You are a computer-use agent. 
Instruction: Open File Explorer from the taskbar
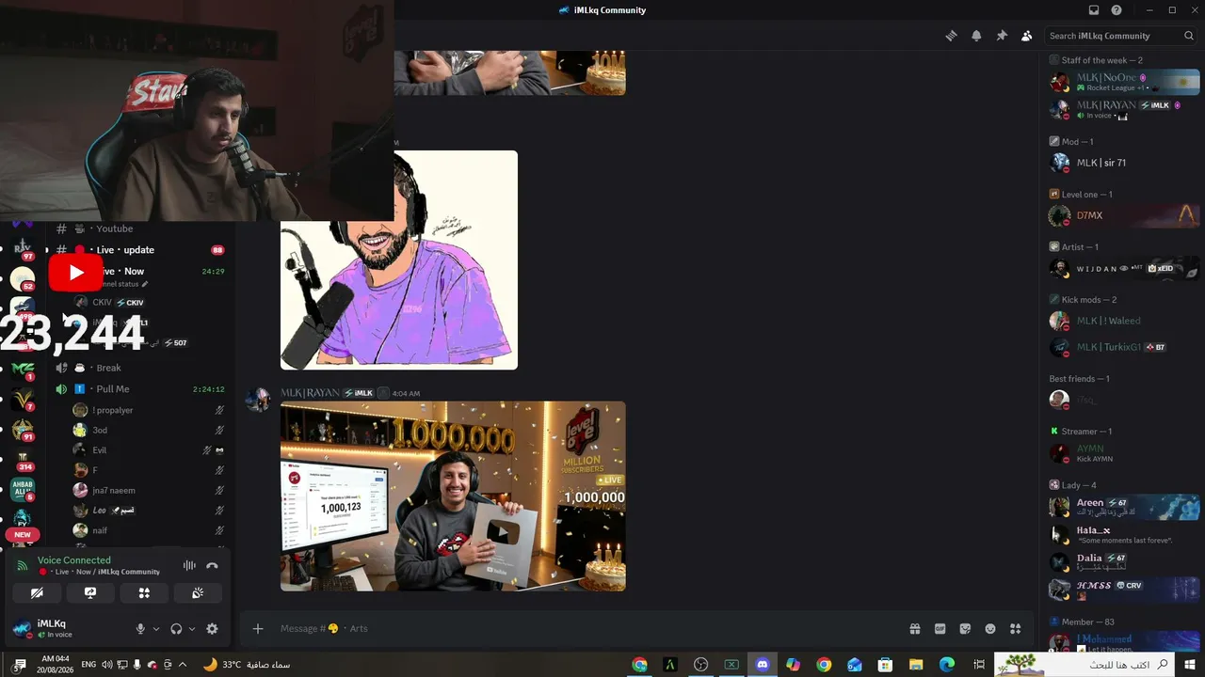916,665
